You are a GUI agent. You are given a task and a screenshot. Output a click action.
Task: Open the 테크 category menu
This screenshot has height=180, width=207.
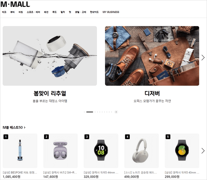(4, 12)
